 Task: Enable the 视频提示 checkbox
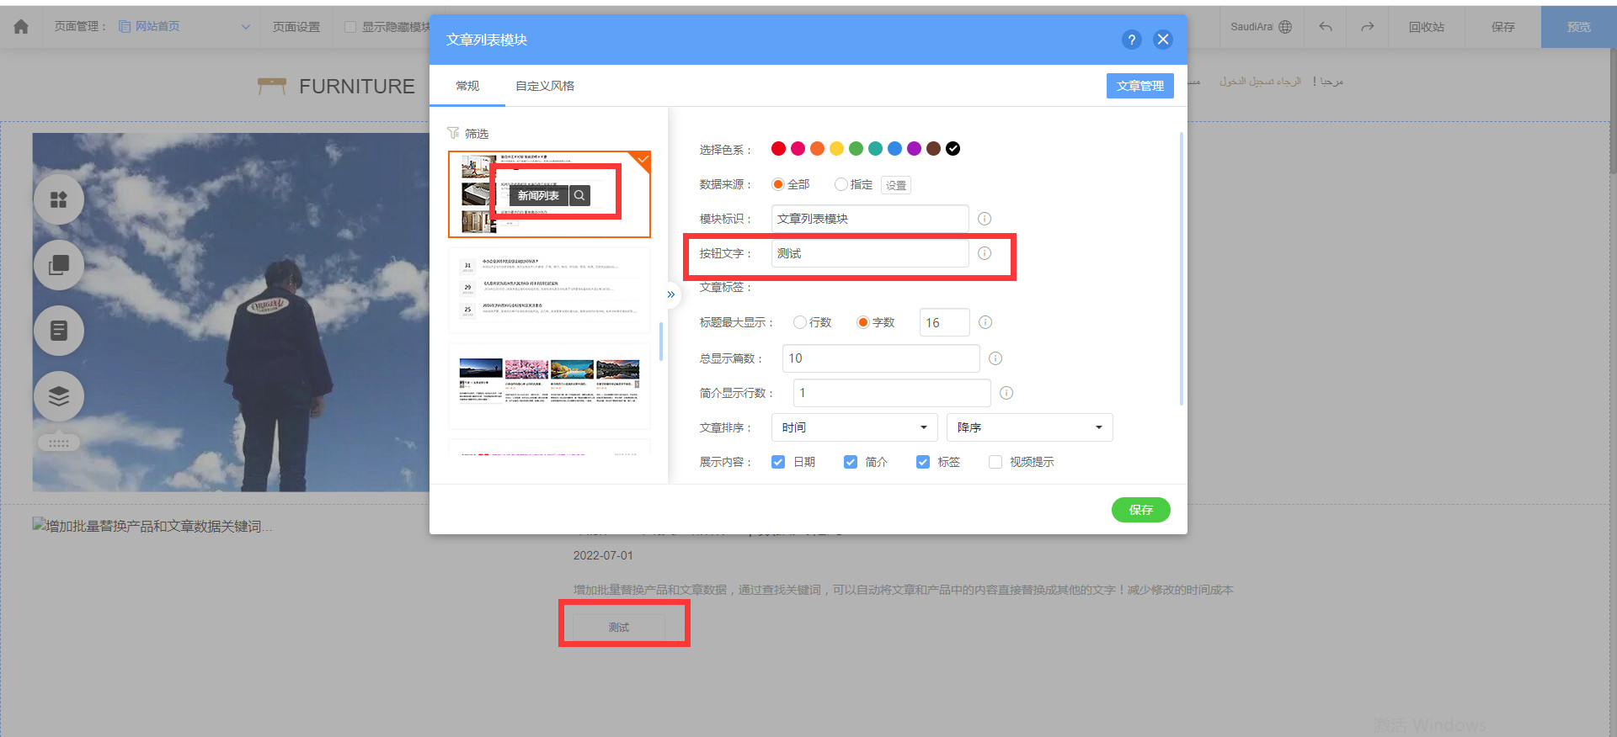(x=995, y=462)
